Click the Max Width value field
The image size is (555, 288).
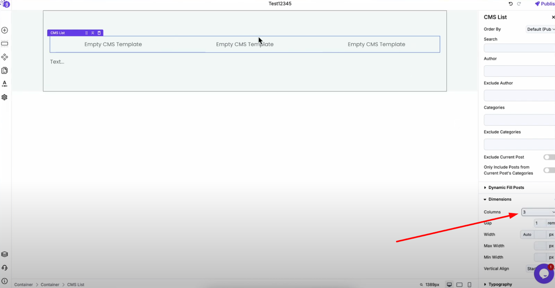point(540,246)
